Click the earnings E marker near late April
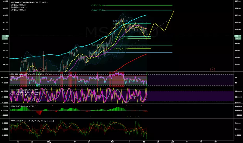This screenshot has width=243, height=143. pyautogui.click(x=41, y=69)
